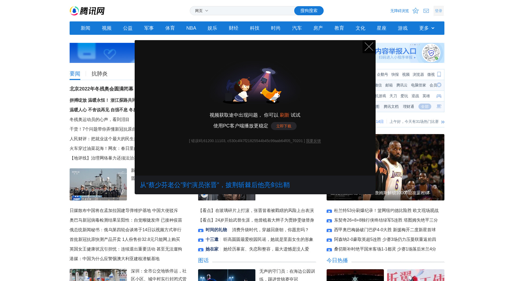Click the coffee cup icon beside 全部
Viewport: 514px width, 281px height.
439,107
